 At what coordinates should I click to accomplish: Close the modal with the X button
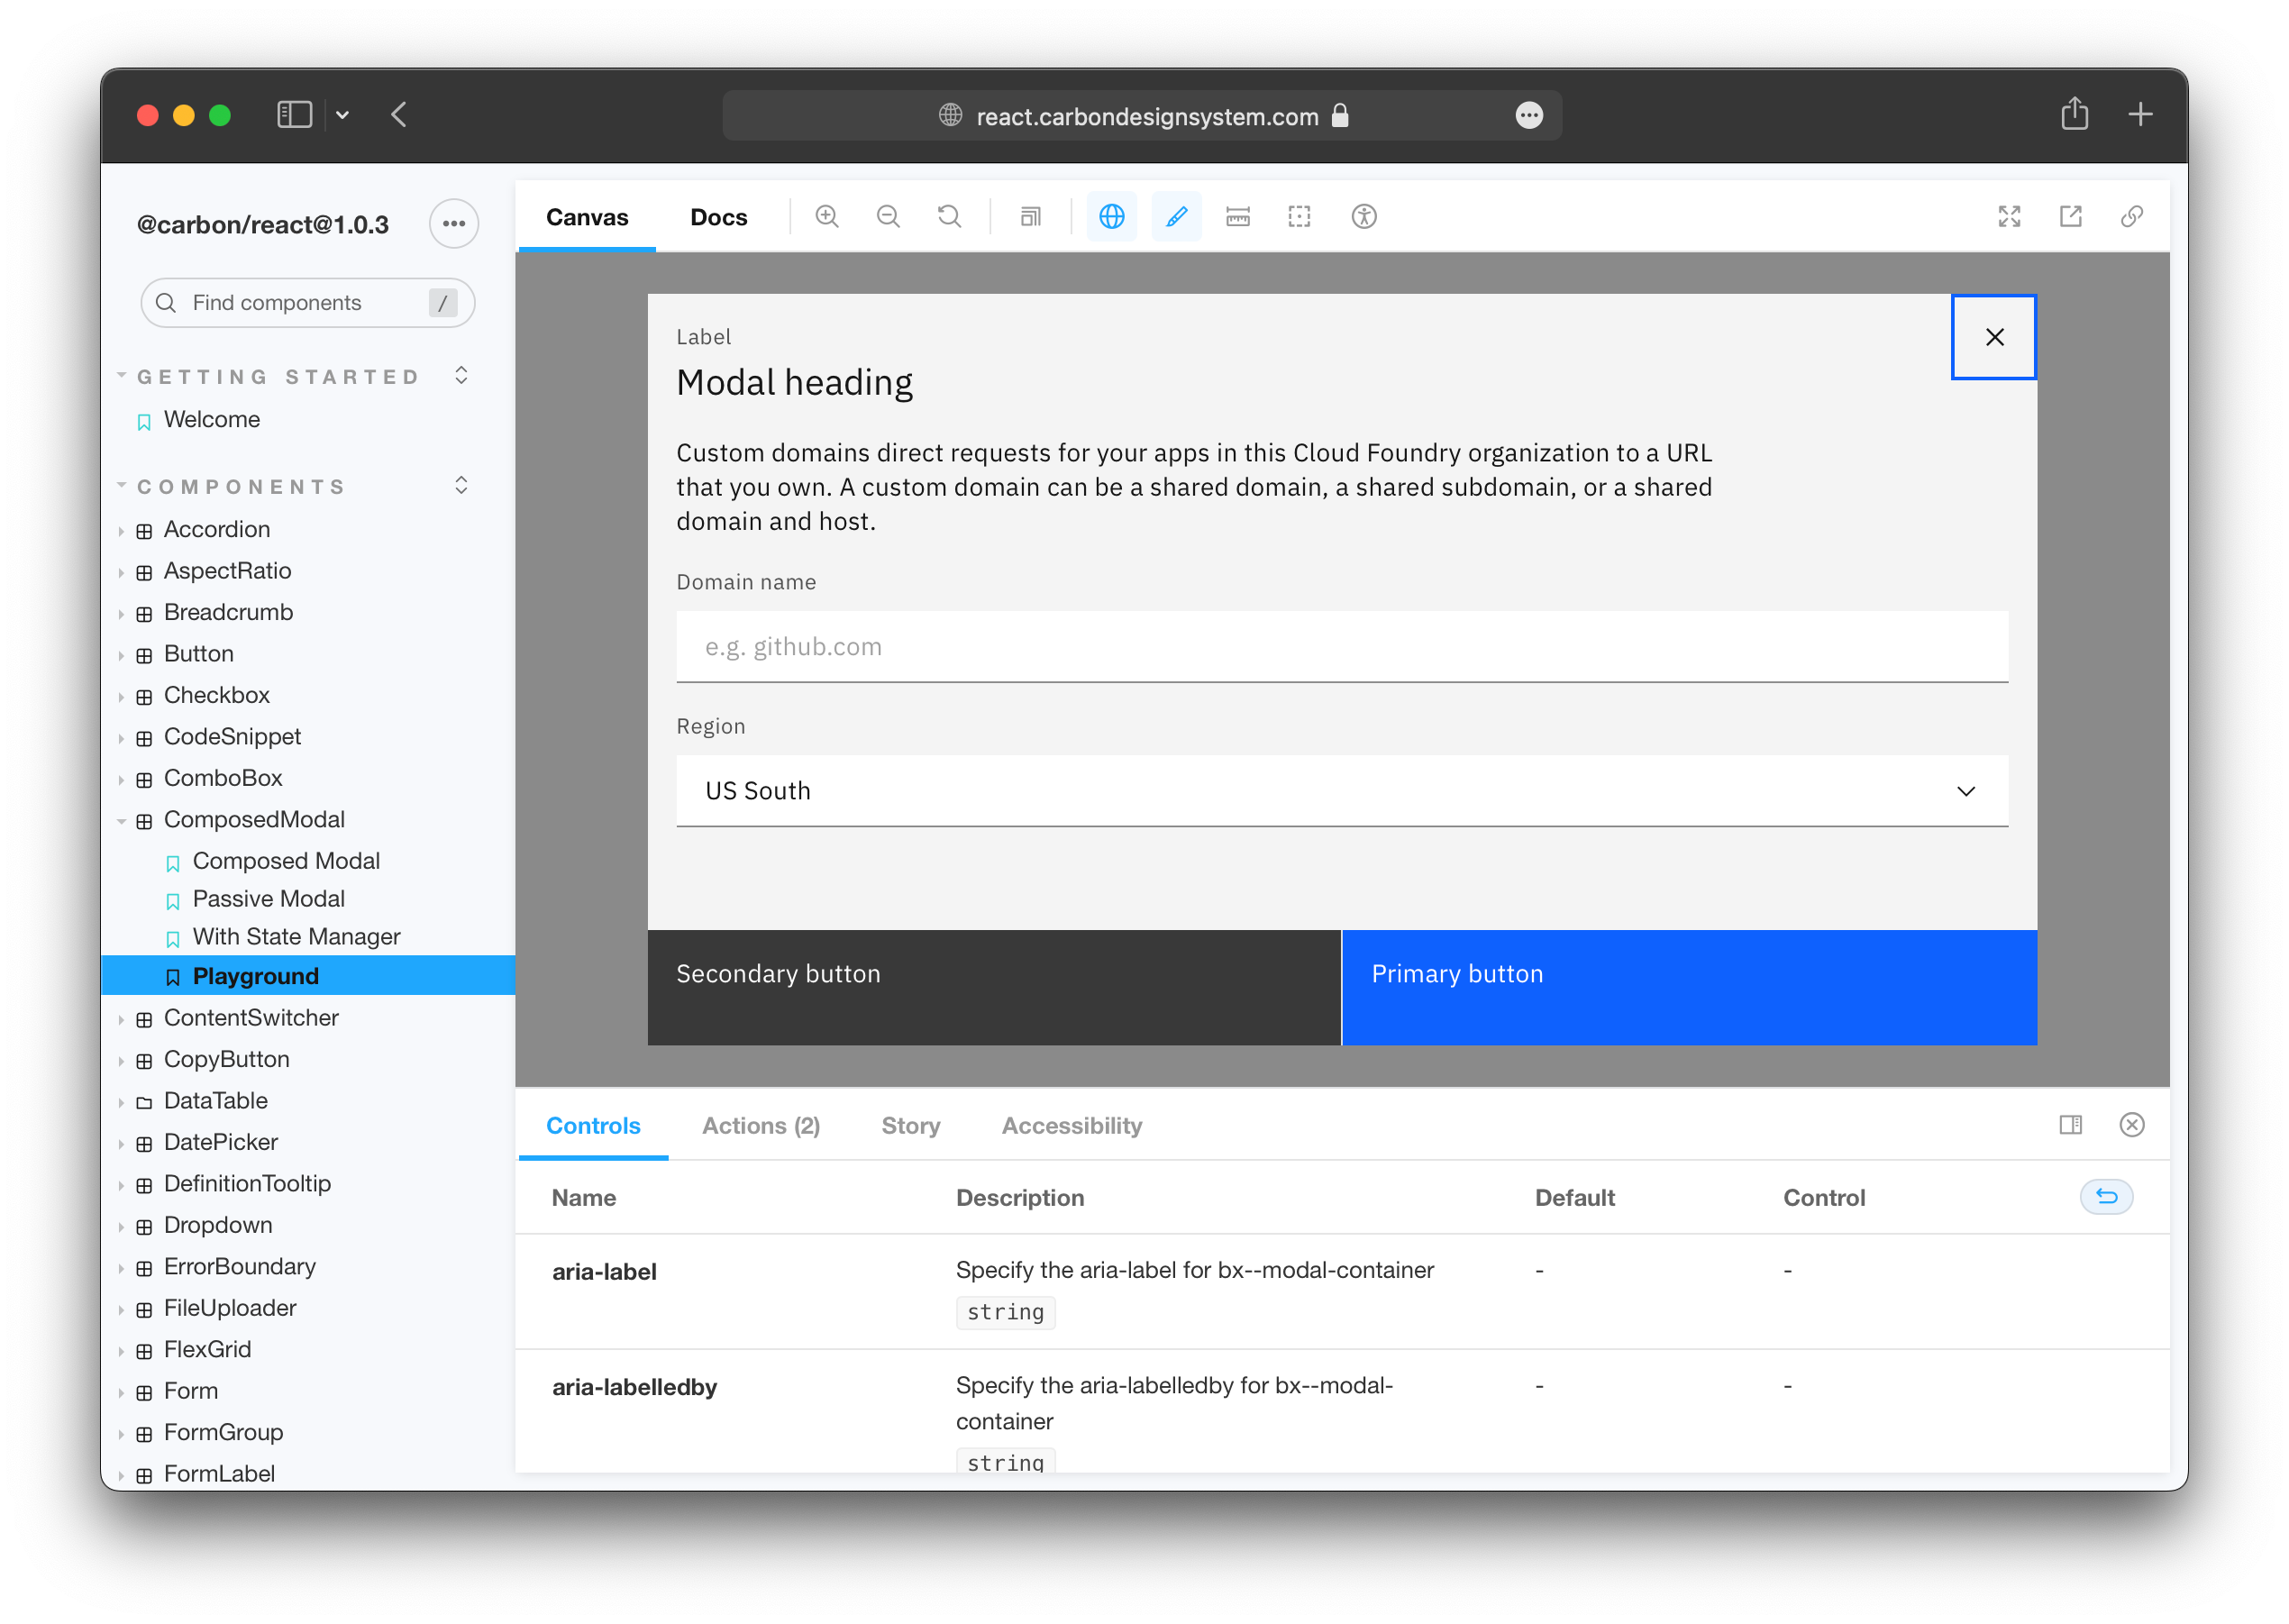pyautogui.click(x=1993, y=337)
